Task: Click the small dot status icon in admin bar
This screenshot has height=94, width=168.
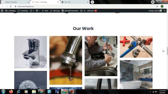Action: (x=85, y=11)
